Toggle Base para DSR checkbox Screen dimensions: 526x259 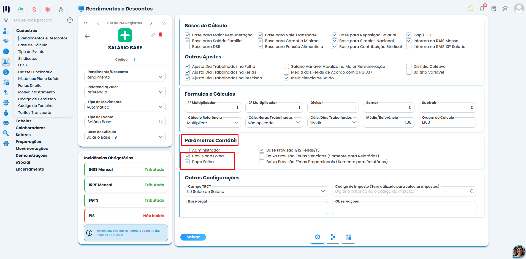point(187,47)
